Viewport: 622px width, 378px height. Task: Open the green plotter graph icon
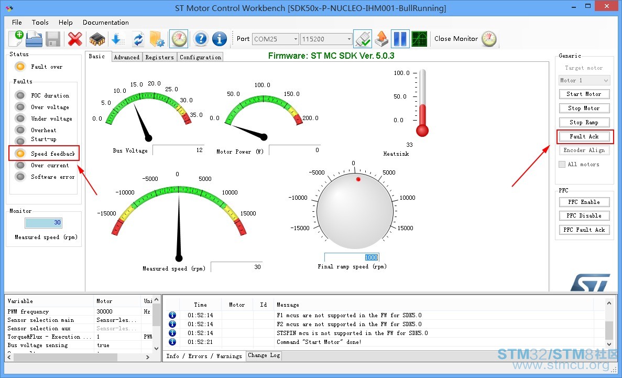pos(419,39)
